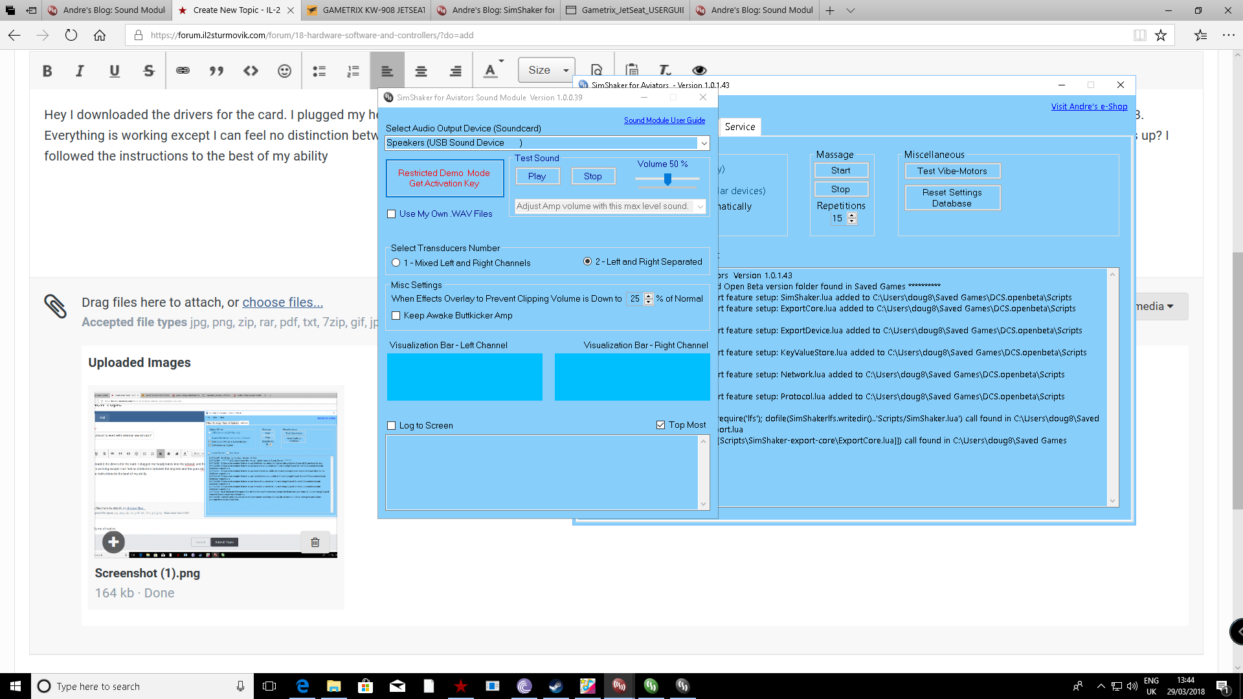Viewport: 1243px width, 699px height.
Task: Check Keep Awake Buttkicker Amp
Action: pos(396,316)
